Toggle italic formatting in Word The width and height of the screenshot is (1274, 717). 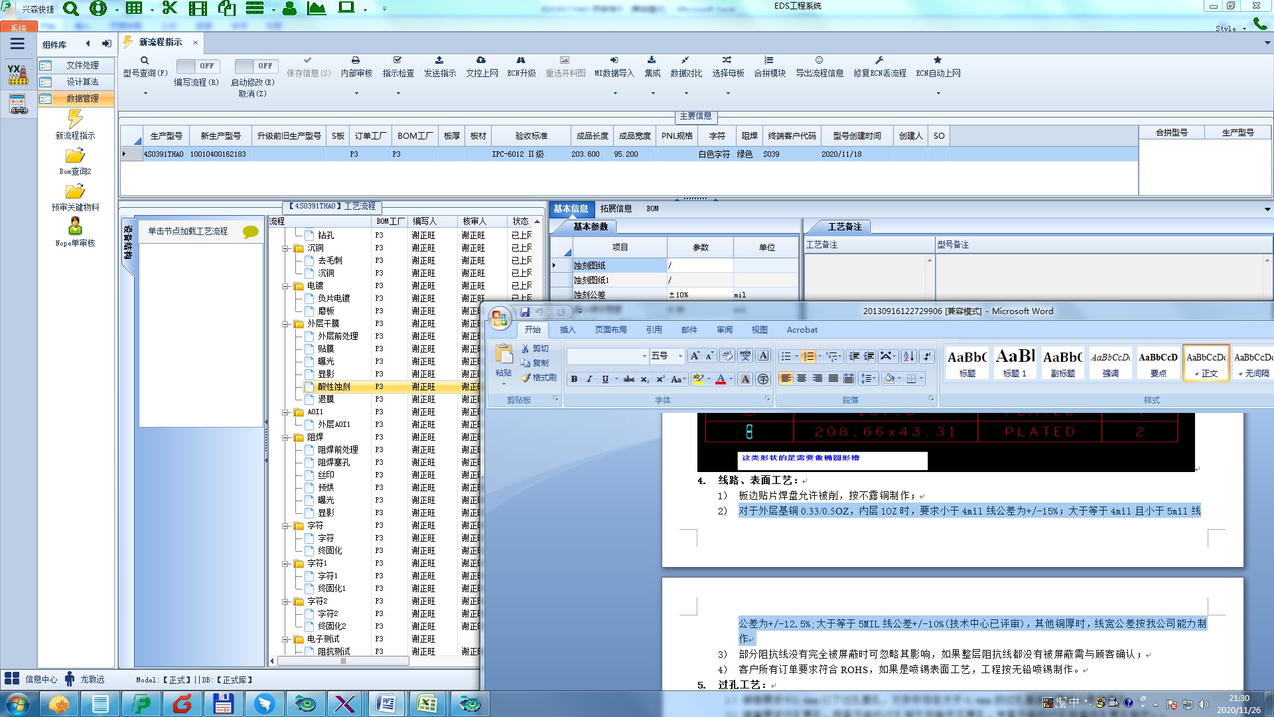coord(589,379)
